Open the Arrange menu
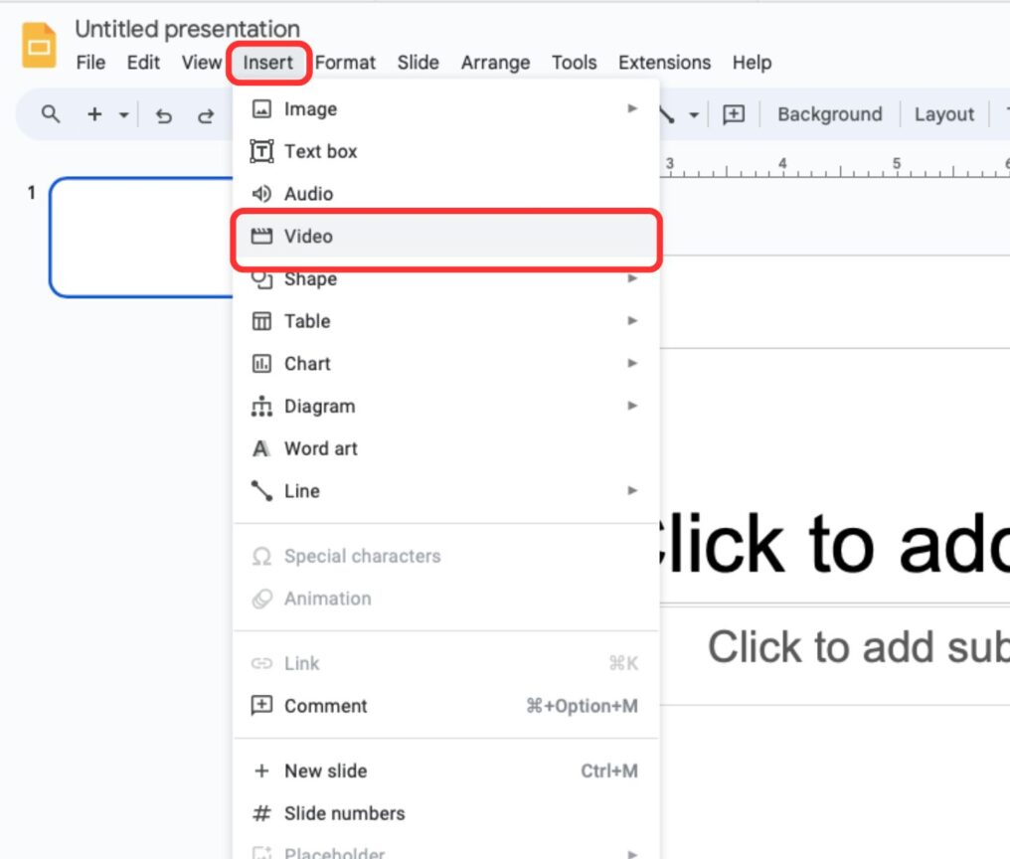Image resolution: width=1010 pixels, height=859 pixels. coord(495,63)
